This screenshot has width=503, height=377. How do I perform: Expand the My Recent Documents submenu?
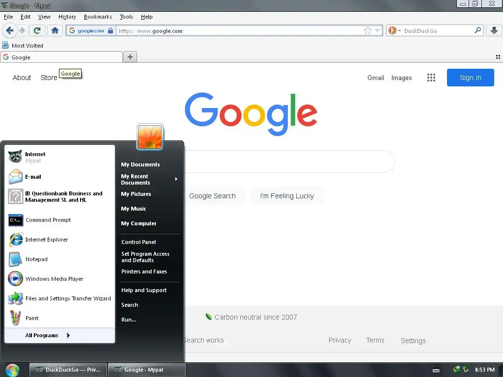(149, 179)
